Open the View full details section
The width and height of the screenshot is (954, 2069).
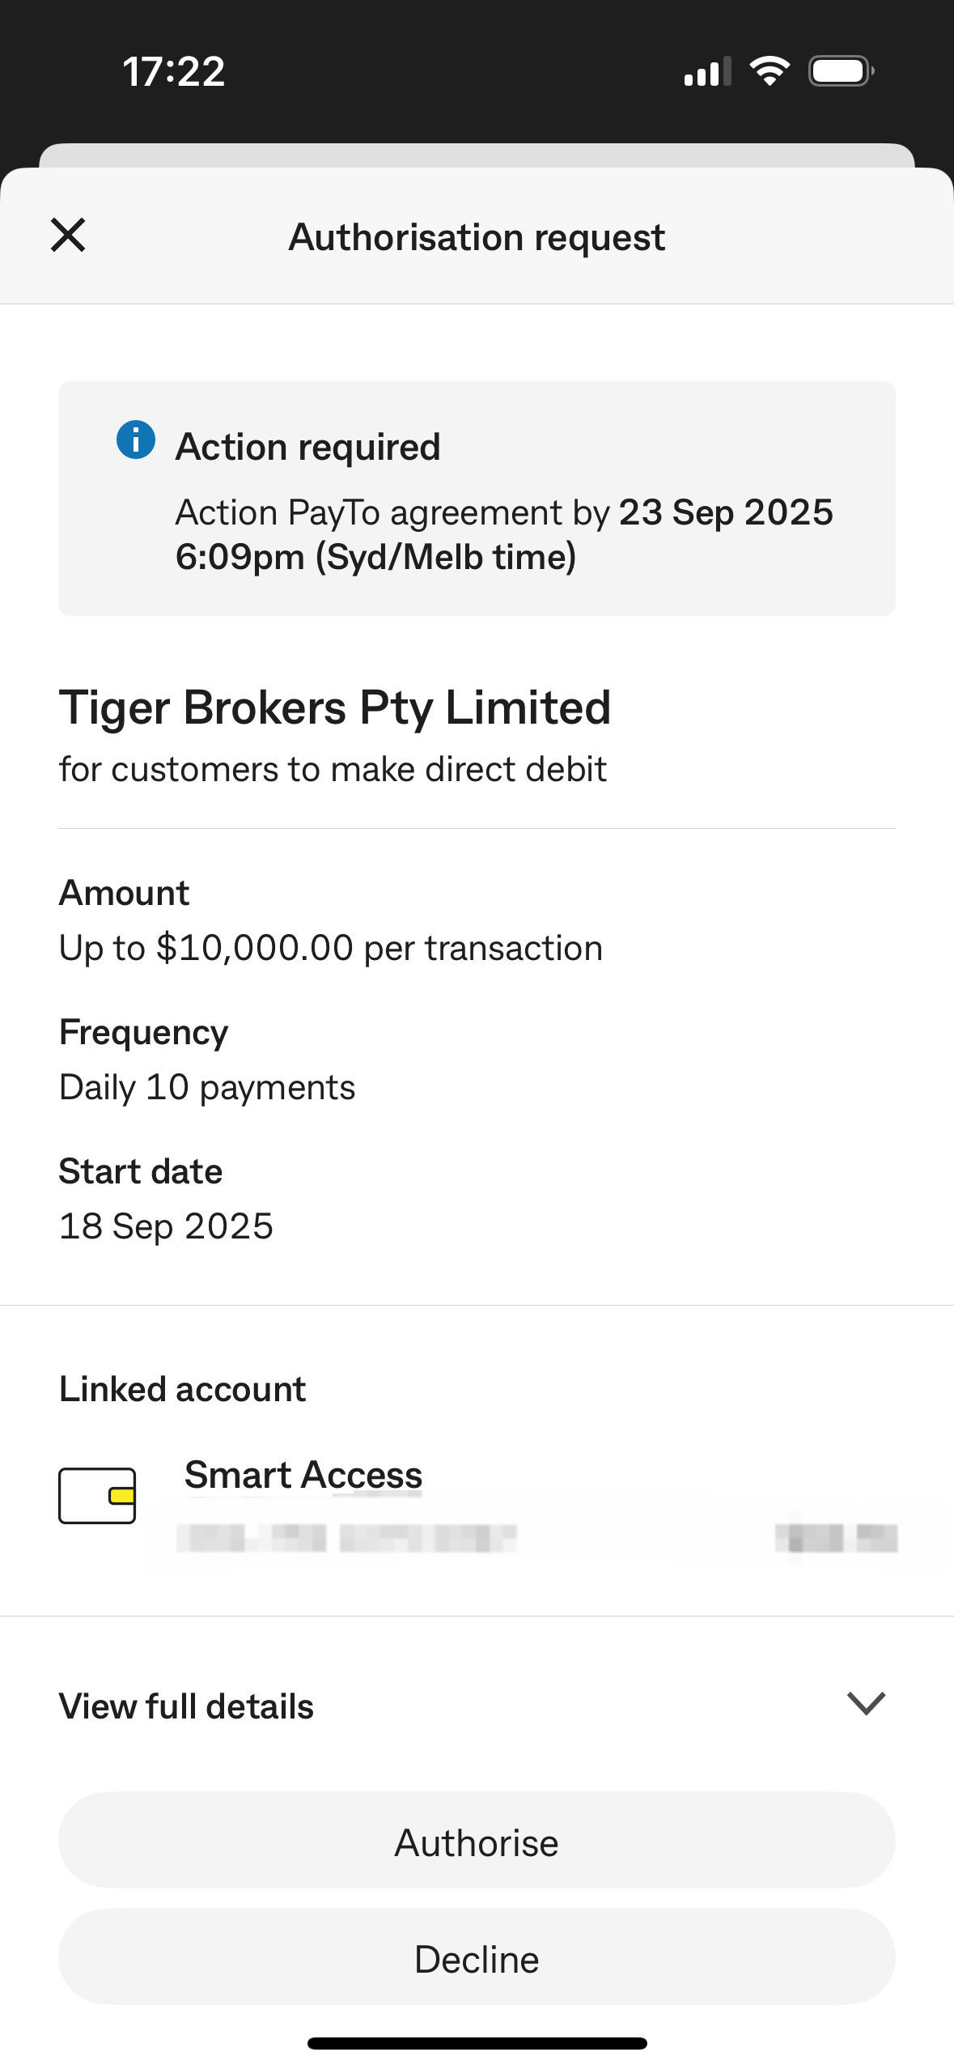tap(186, 1706)
